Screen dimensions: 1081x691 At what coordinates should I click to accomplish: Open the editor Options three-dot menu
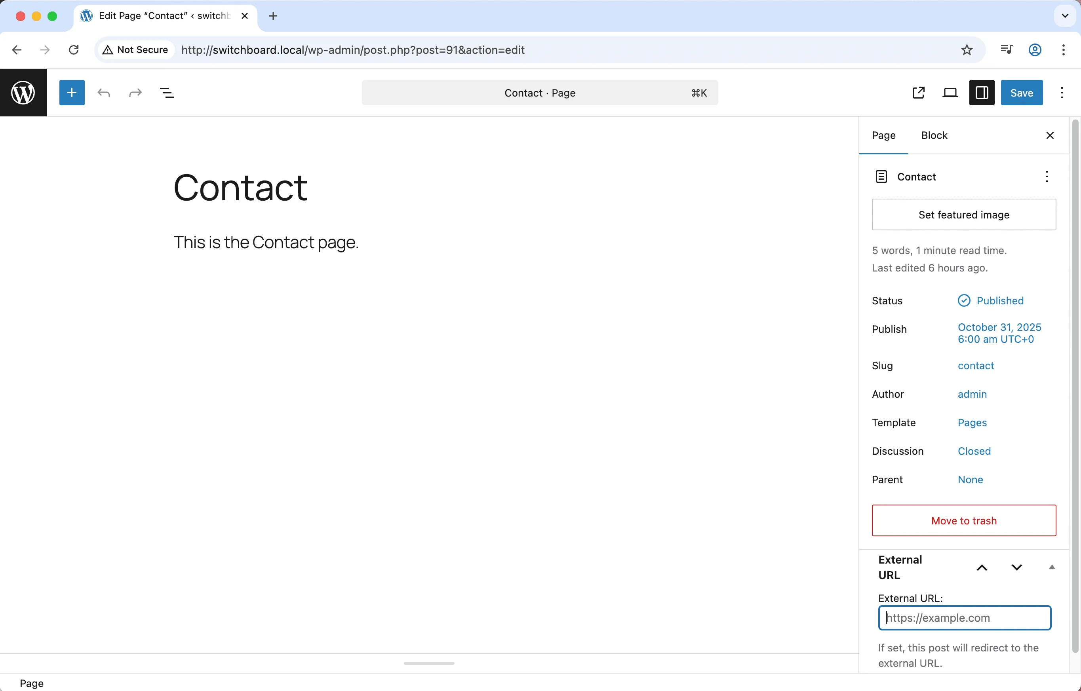click(1062, 93)
